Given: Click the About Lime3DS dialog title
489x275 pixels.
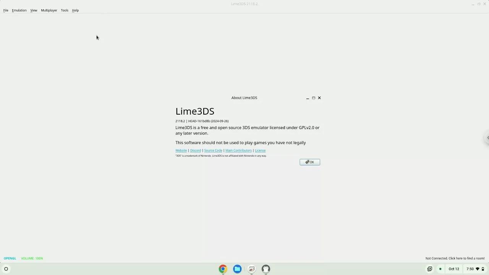Looking at the screenshot, I should (244, 98).
